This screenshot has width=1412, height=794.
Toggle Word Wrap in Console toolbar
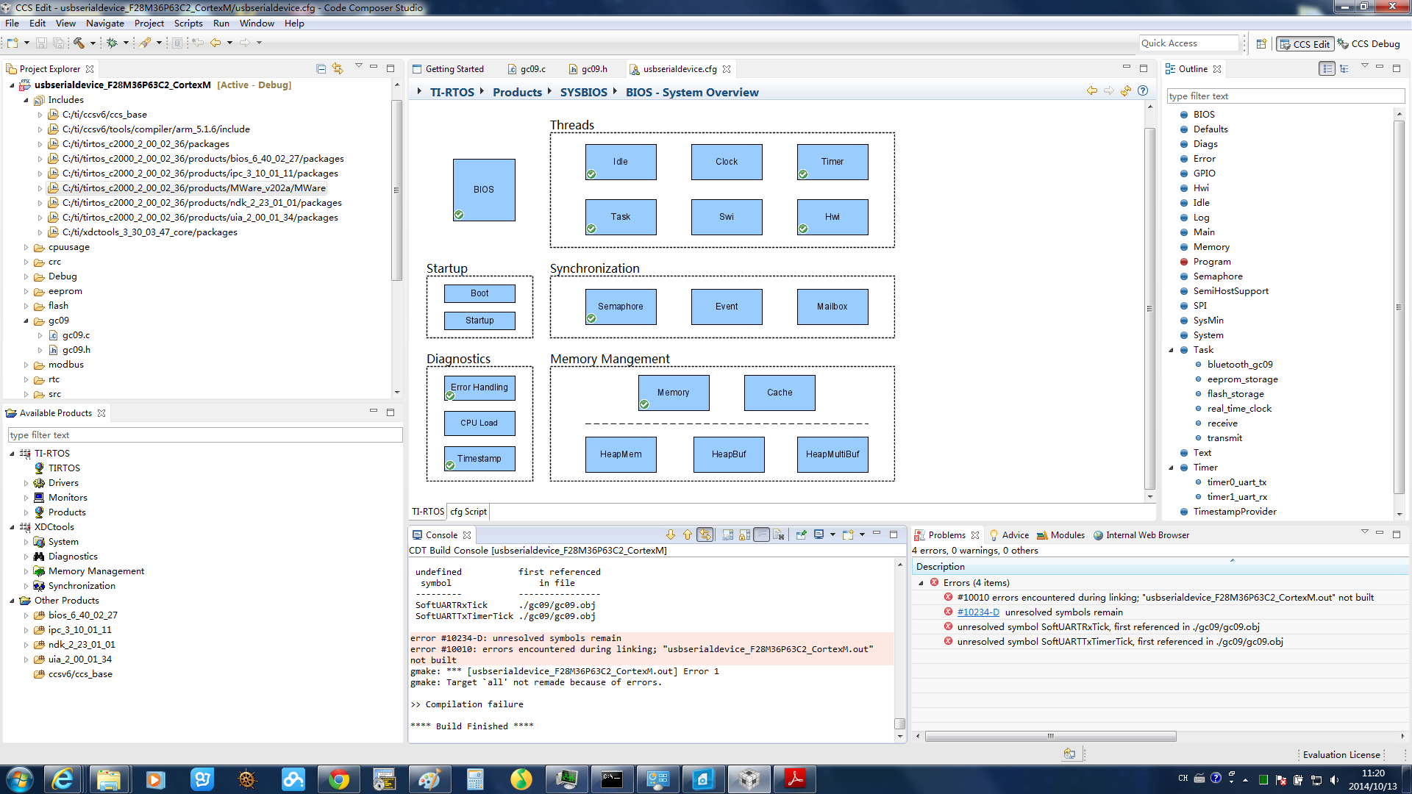[x=762, y=535]
